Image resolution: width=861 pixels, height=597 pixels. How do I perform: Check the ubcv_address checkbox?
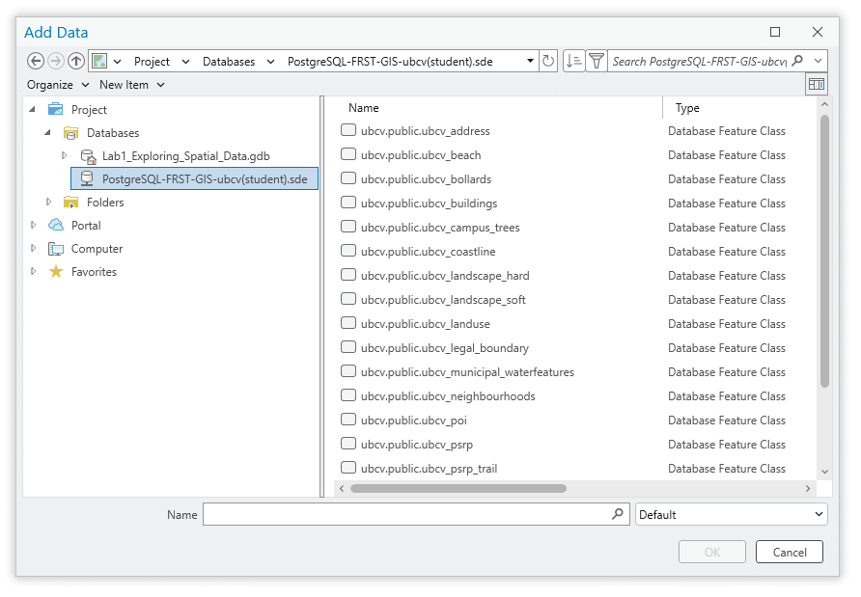pyautogui.click(x=348, y=130)
